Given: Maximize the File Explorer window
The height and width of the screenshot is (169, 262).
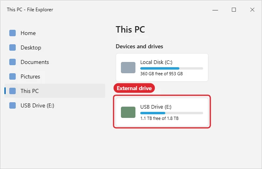Looking at the screenshot, I should click(x=234, y=10).
